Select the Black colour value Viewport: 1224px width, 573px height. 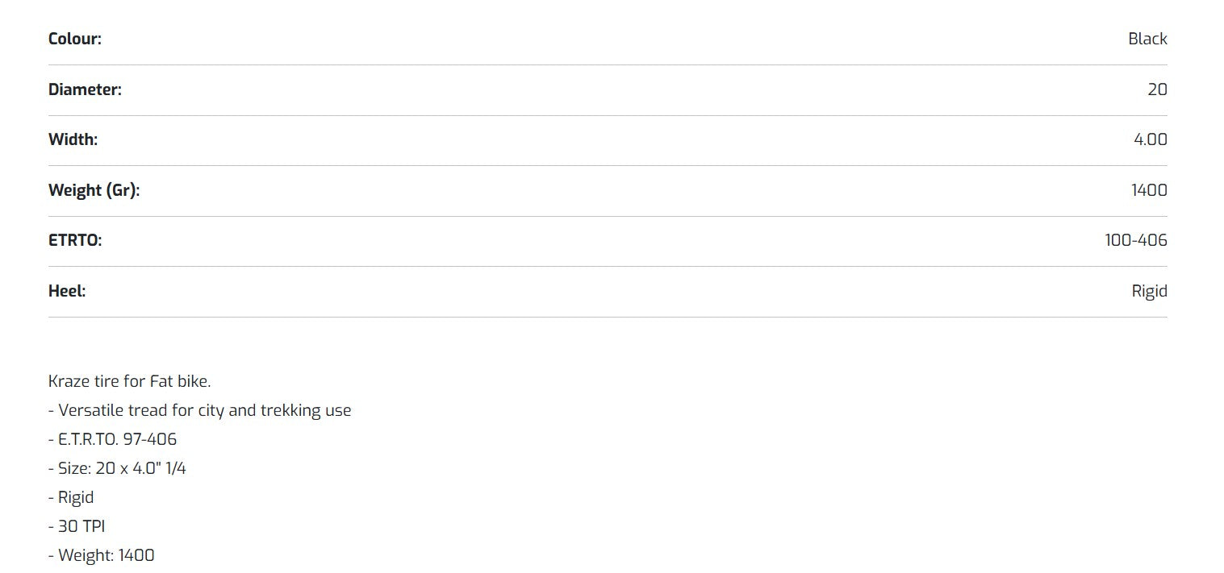pyautogui.click(x=1147, y=39)
